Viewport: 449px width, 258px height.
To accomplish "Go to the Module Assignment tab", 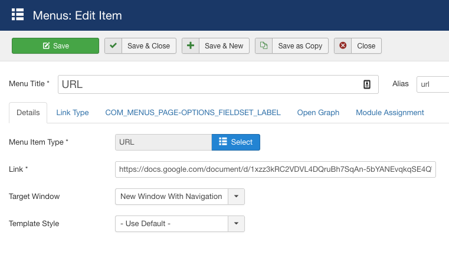I will click(390, 113).
